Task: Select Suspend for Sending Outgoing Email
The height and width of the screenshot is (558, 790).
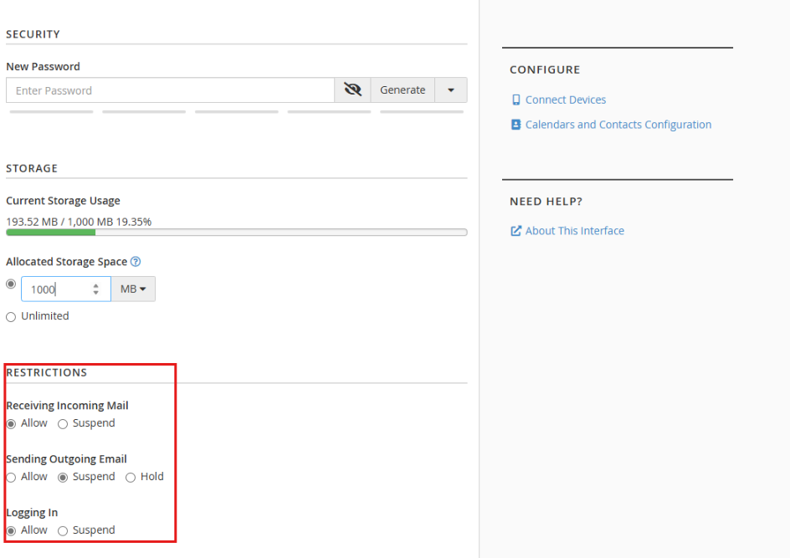Action: (63, 478)
